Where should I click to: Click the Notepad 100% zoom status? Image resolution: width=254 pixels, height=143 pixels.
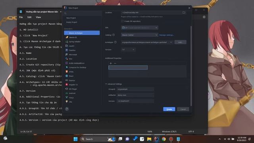[x=150, y=131]
